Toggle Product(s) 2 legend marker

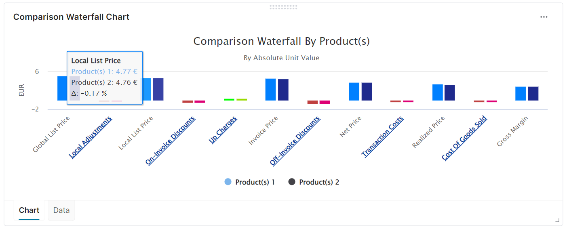point(292,182)
